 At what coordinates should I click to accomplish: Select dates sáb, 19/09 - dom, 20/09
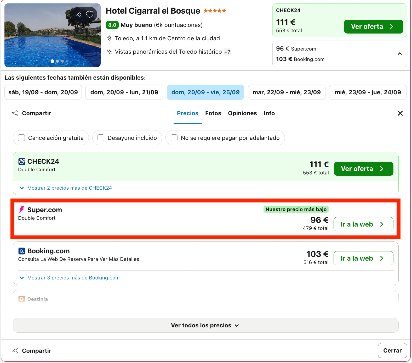point(43,92)
